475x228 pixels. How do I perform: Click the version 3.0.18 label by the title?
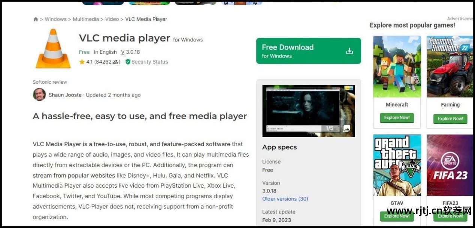tap(130, 52)
